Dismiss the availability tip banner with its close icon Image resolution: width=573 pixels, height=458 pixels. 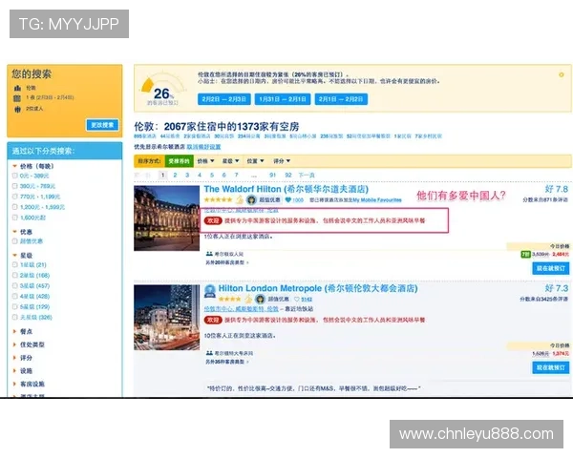click(x=562, y=74)
